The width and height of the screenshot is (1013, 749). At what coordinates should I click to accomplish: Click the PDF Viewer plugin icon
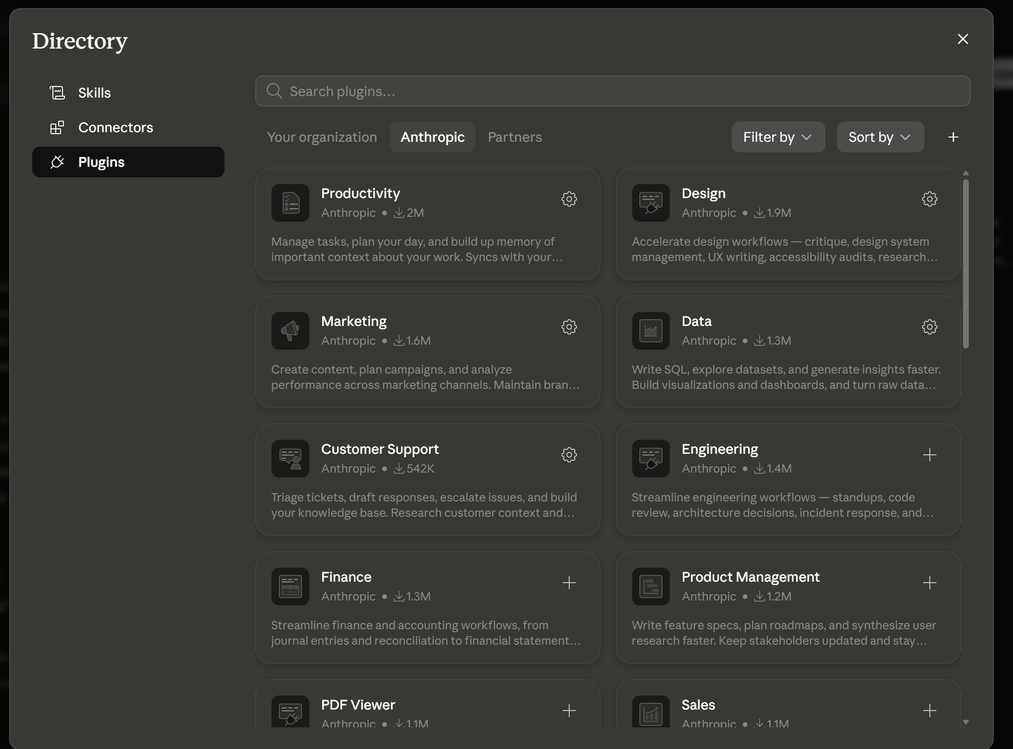click(x=290, y=712)
